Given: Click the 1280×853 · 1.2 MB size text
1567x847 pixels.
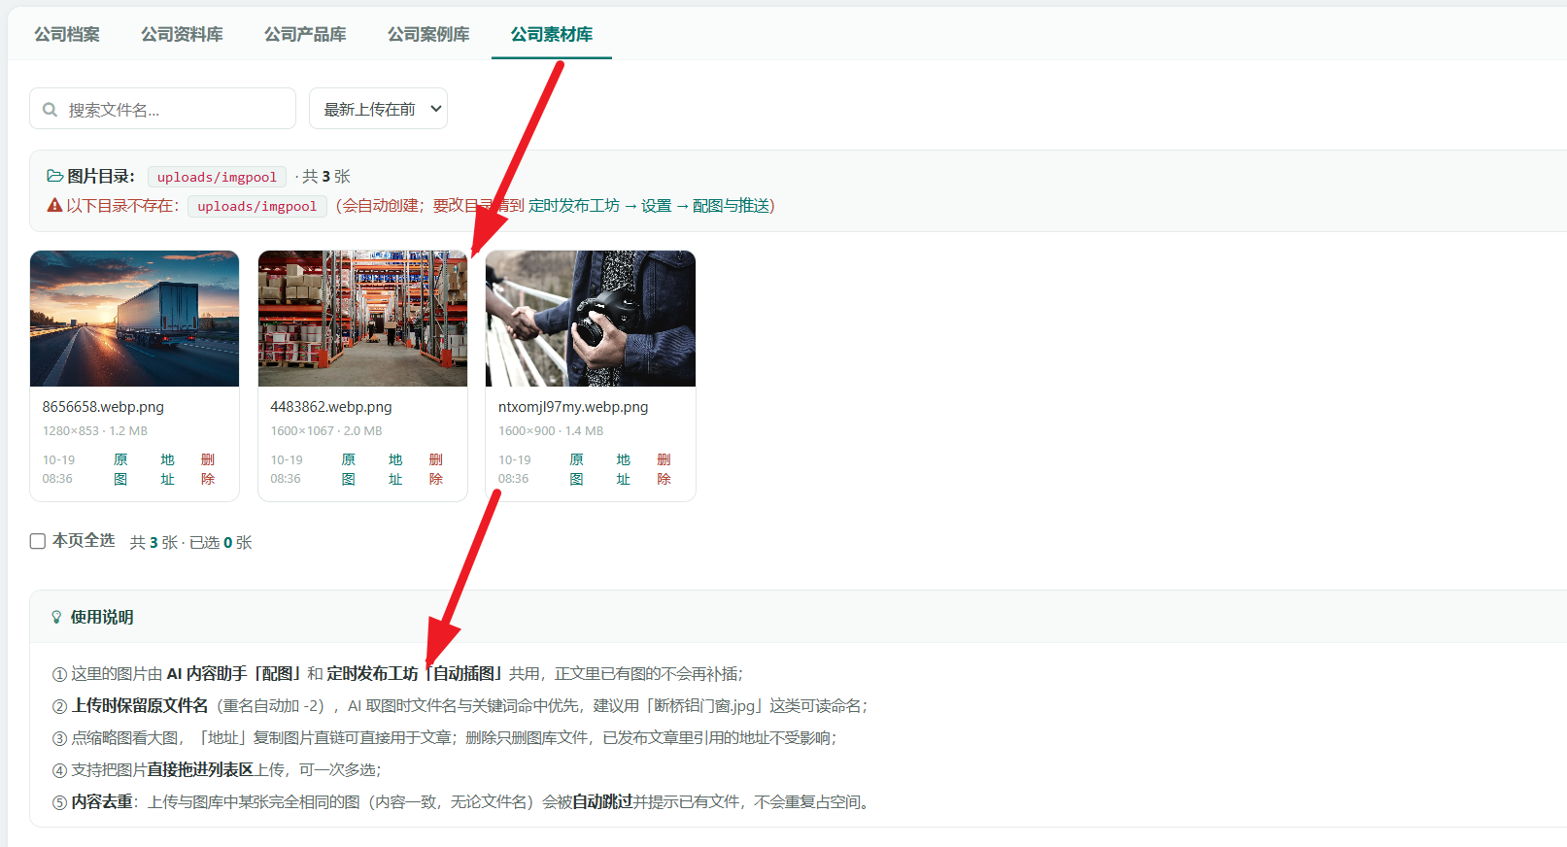Looking at the screenshot, I should 95,431.
